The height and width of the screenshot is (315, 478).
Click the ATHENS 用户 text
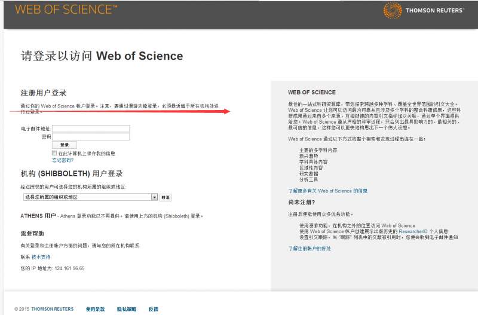38,216
